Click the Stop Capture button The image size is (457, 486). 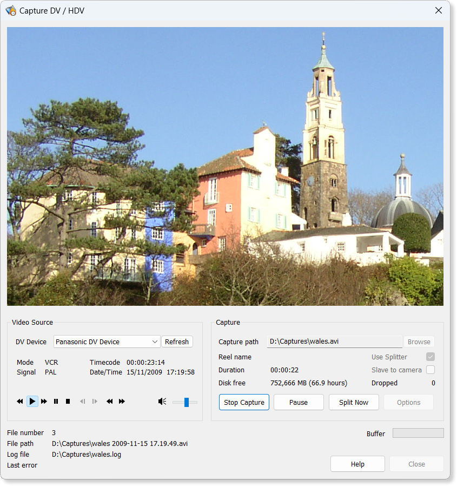(x=244, y=402)
